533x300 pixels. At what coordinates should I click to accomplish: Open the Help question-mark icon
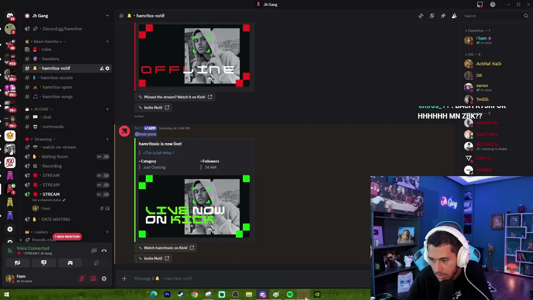pos(493,5)
